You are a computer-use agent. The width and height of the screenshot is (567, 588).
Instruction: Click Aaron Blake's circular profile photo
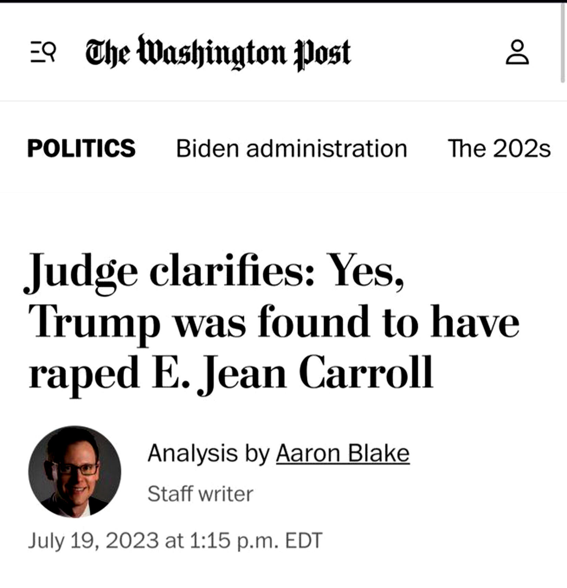click(x=75, y=472)
